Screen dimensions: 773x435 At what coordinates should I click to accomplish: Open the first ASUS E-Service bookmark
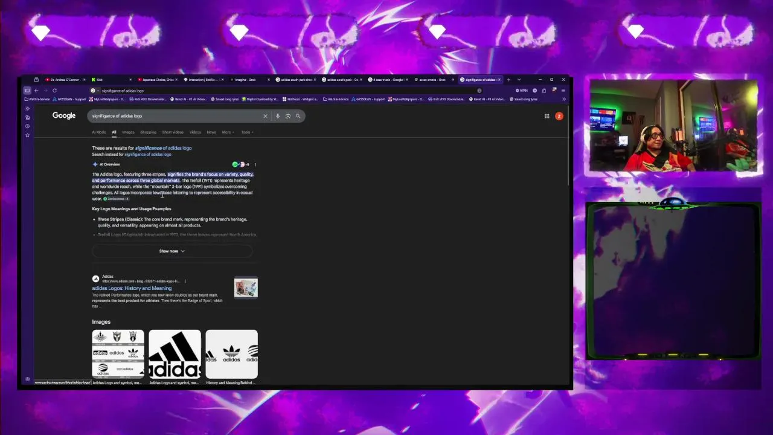pyautogui.click(x=37, y=99)
